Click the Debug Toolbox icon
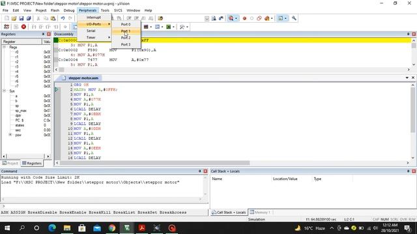Viewport: 417px width, 234px height. tap(182, 27)
